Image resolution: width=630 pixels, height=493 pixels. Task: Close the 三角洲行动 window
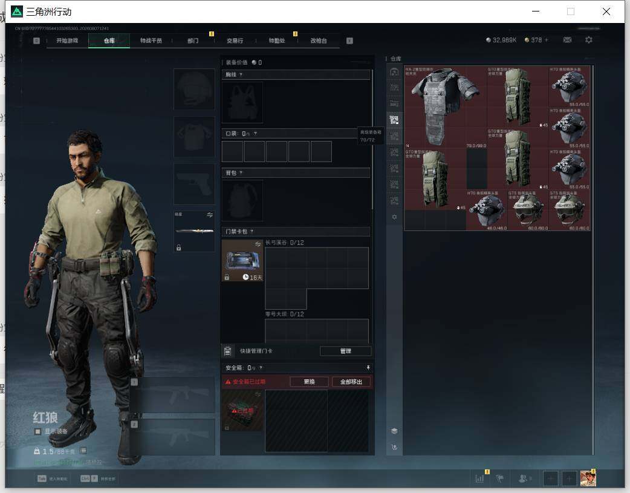click(606, 11)
